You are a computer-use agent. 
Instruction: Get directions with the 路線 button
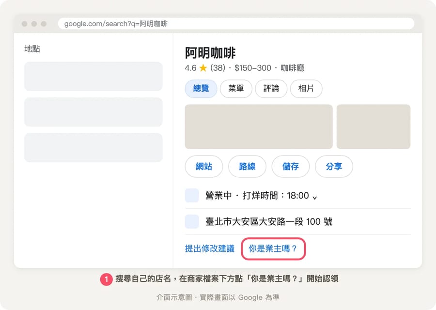[247, 166]
